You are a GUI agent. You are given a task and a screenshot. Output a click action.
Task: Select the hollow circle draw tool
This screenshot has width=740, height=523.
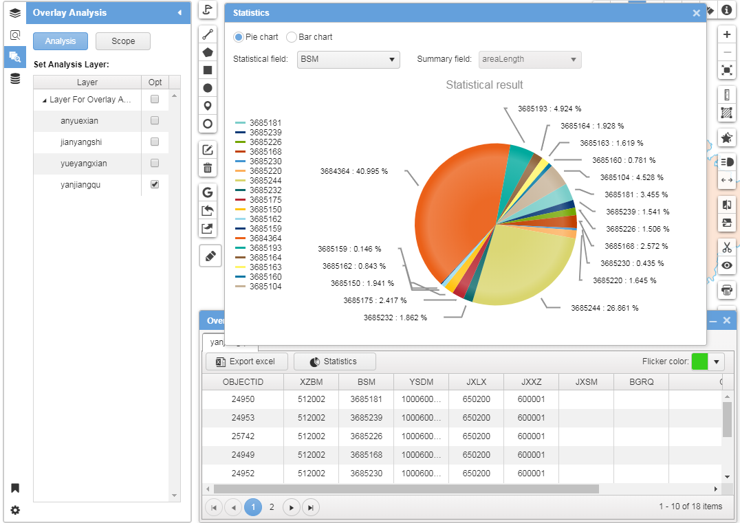tap(208, 124)
